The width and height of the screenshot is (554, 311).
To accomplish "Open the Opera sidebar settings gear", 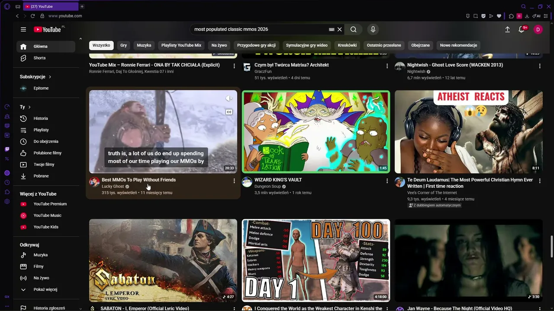I will (7, 201).
